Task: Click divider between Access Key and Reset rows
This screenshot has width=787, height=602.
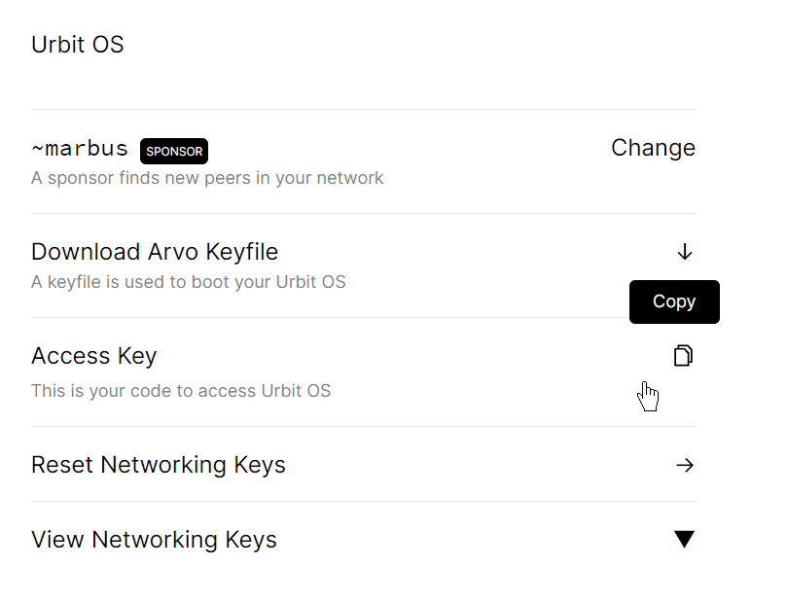Action: 364,426
